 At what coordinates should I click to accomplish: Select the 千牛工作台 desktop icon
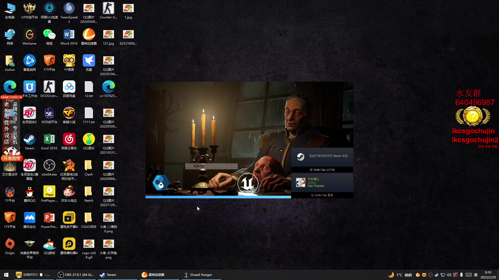[30, 89]
